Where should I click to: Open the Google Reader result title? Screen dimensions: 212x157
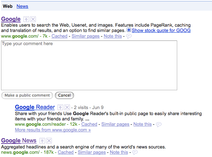coord(35,107)
